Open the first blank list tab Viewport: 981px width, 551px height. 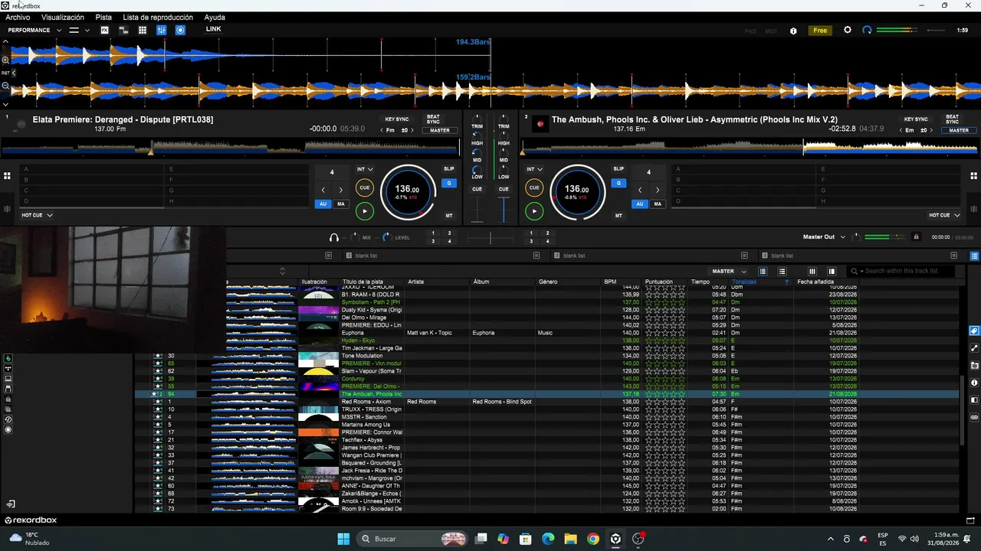[x=367, y=256]
